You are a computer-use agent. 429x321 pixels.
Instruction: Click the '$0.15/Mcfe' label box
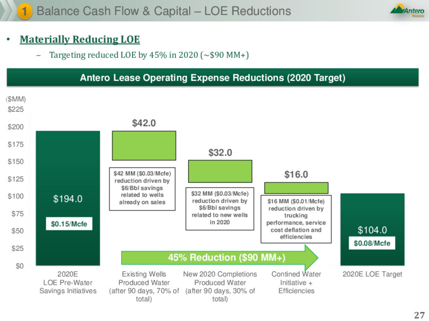[x=69, y=224]
